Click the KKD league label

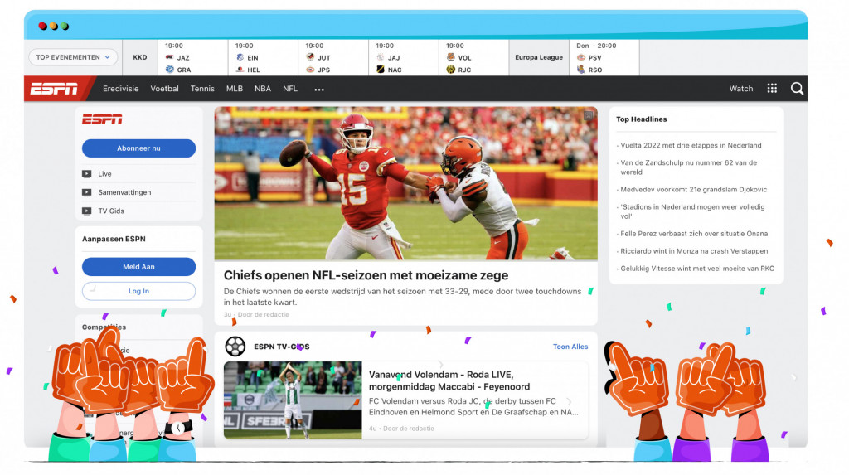(x=139, y=57)
